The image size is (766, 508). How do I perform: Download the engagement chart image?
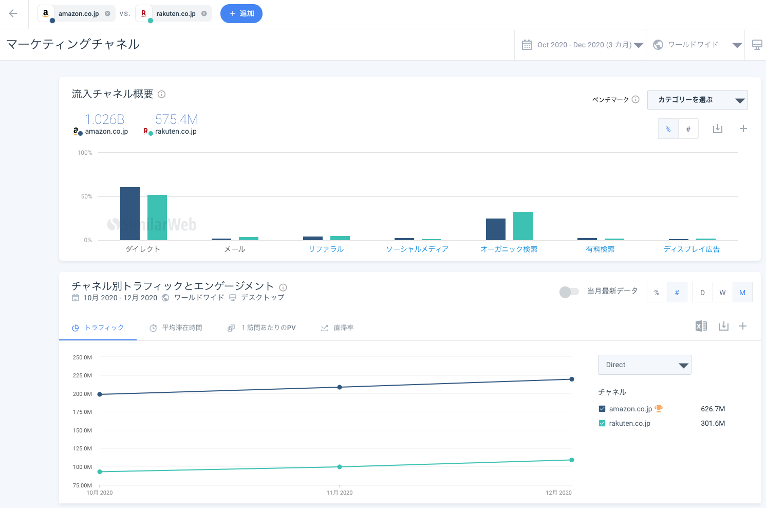click(724, 326)
